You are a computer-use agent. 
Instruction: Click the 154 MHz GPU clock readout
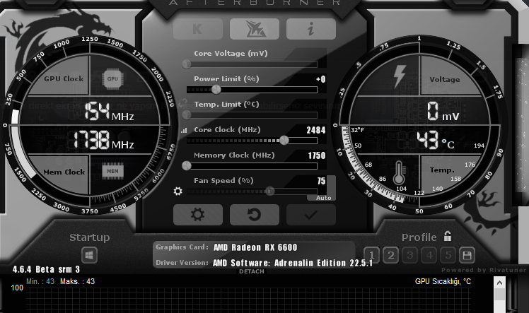[109, 112]
